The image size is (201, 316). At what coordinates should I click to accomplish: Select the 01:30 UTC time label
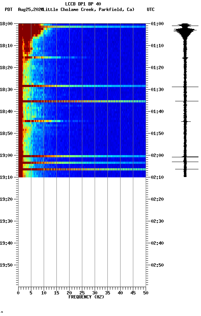(x=157, y=90)
